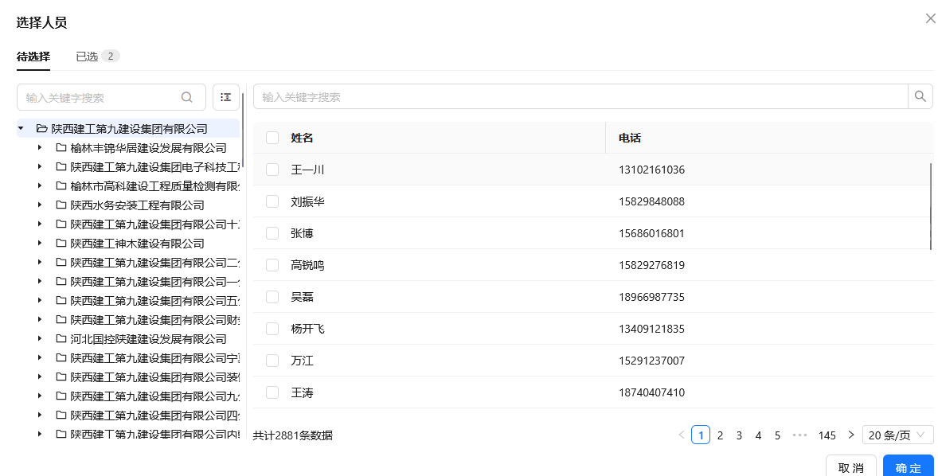Click the folder icon of 陕西水务安装工程有限公司
This screenshot has width=938, height=476.
[61, 205]
